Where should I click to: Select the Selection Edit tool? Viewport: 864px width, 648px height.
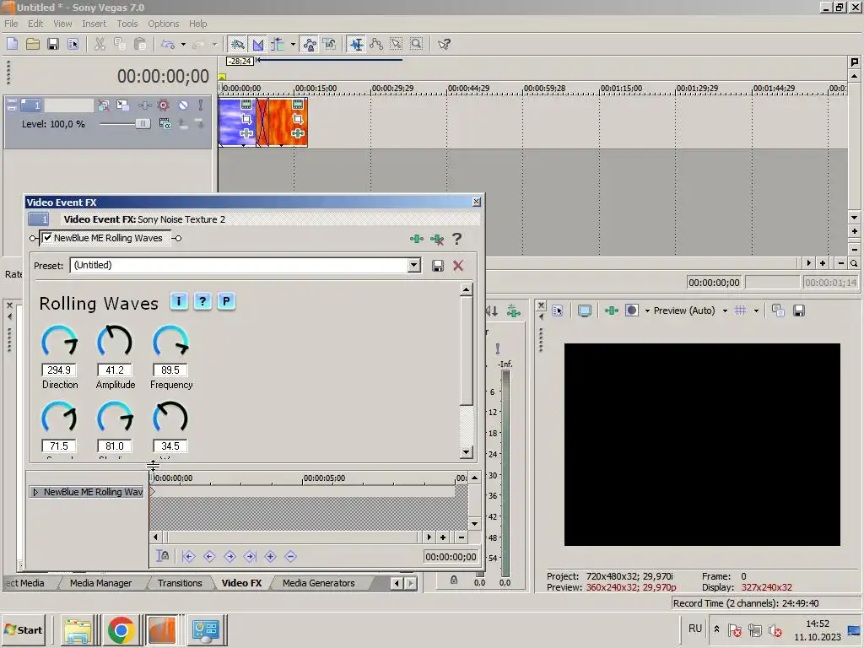coord(397,44)
